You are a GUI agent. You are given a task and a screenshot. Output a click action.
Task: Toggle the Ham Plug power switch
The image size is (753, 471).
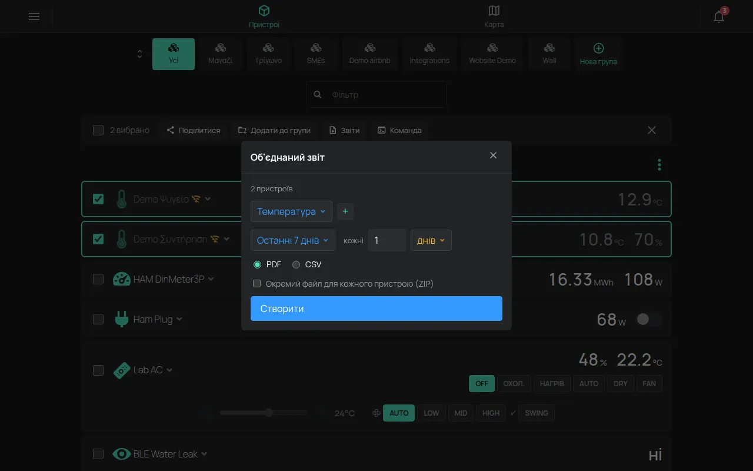(x=649, y=319)
